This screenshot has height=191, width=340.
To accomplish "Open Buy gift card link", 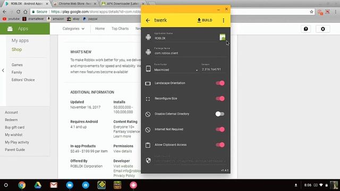I will click(x=14, y=127).
